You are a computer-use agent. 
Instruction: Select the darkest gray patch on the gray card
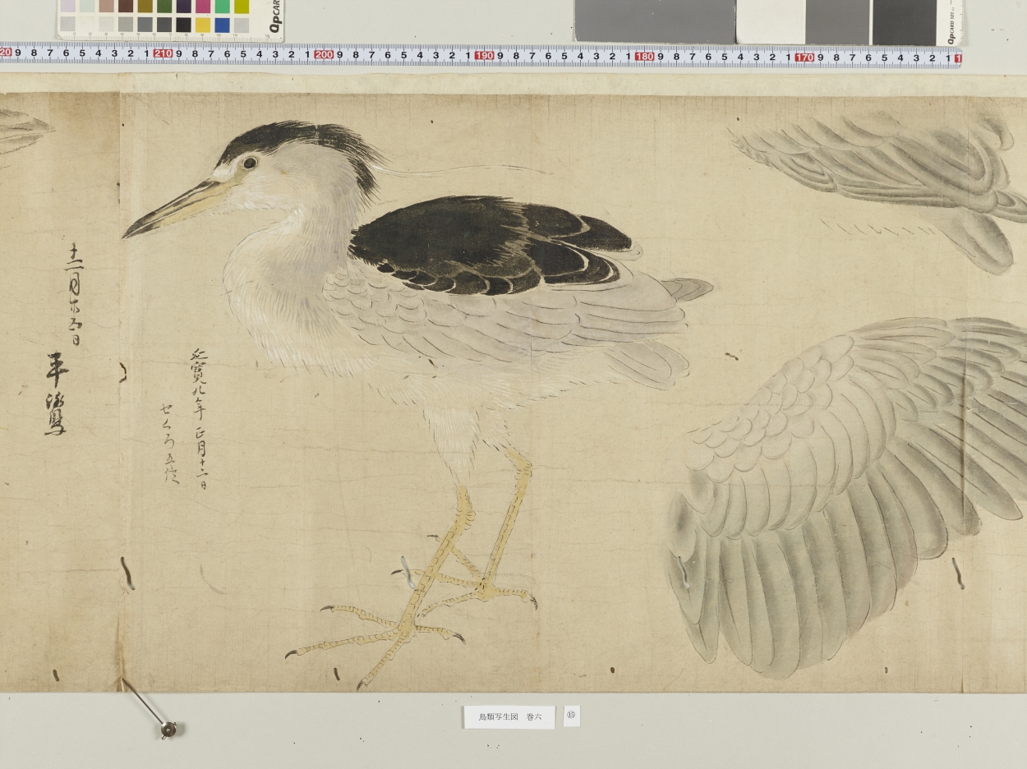pyautogui.click(x=905, y=22)
